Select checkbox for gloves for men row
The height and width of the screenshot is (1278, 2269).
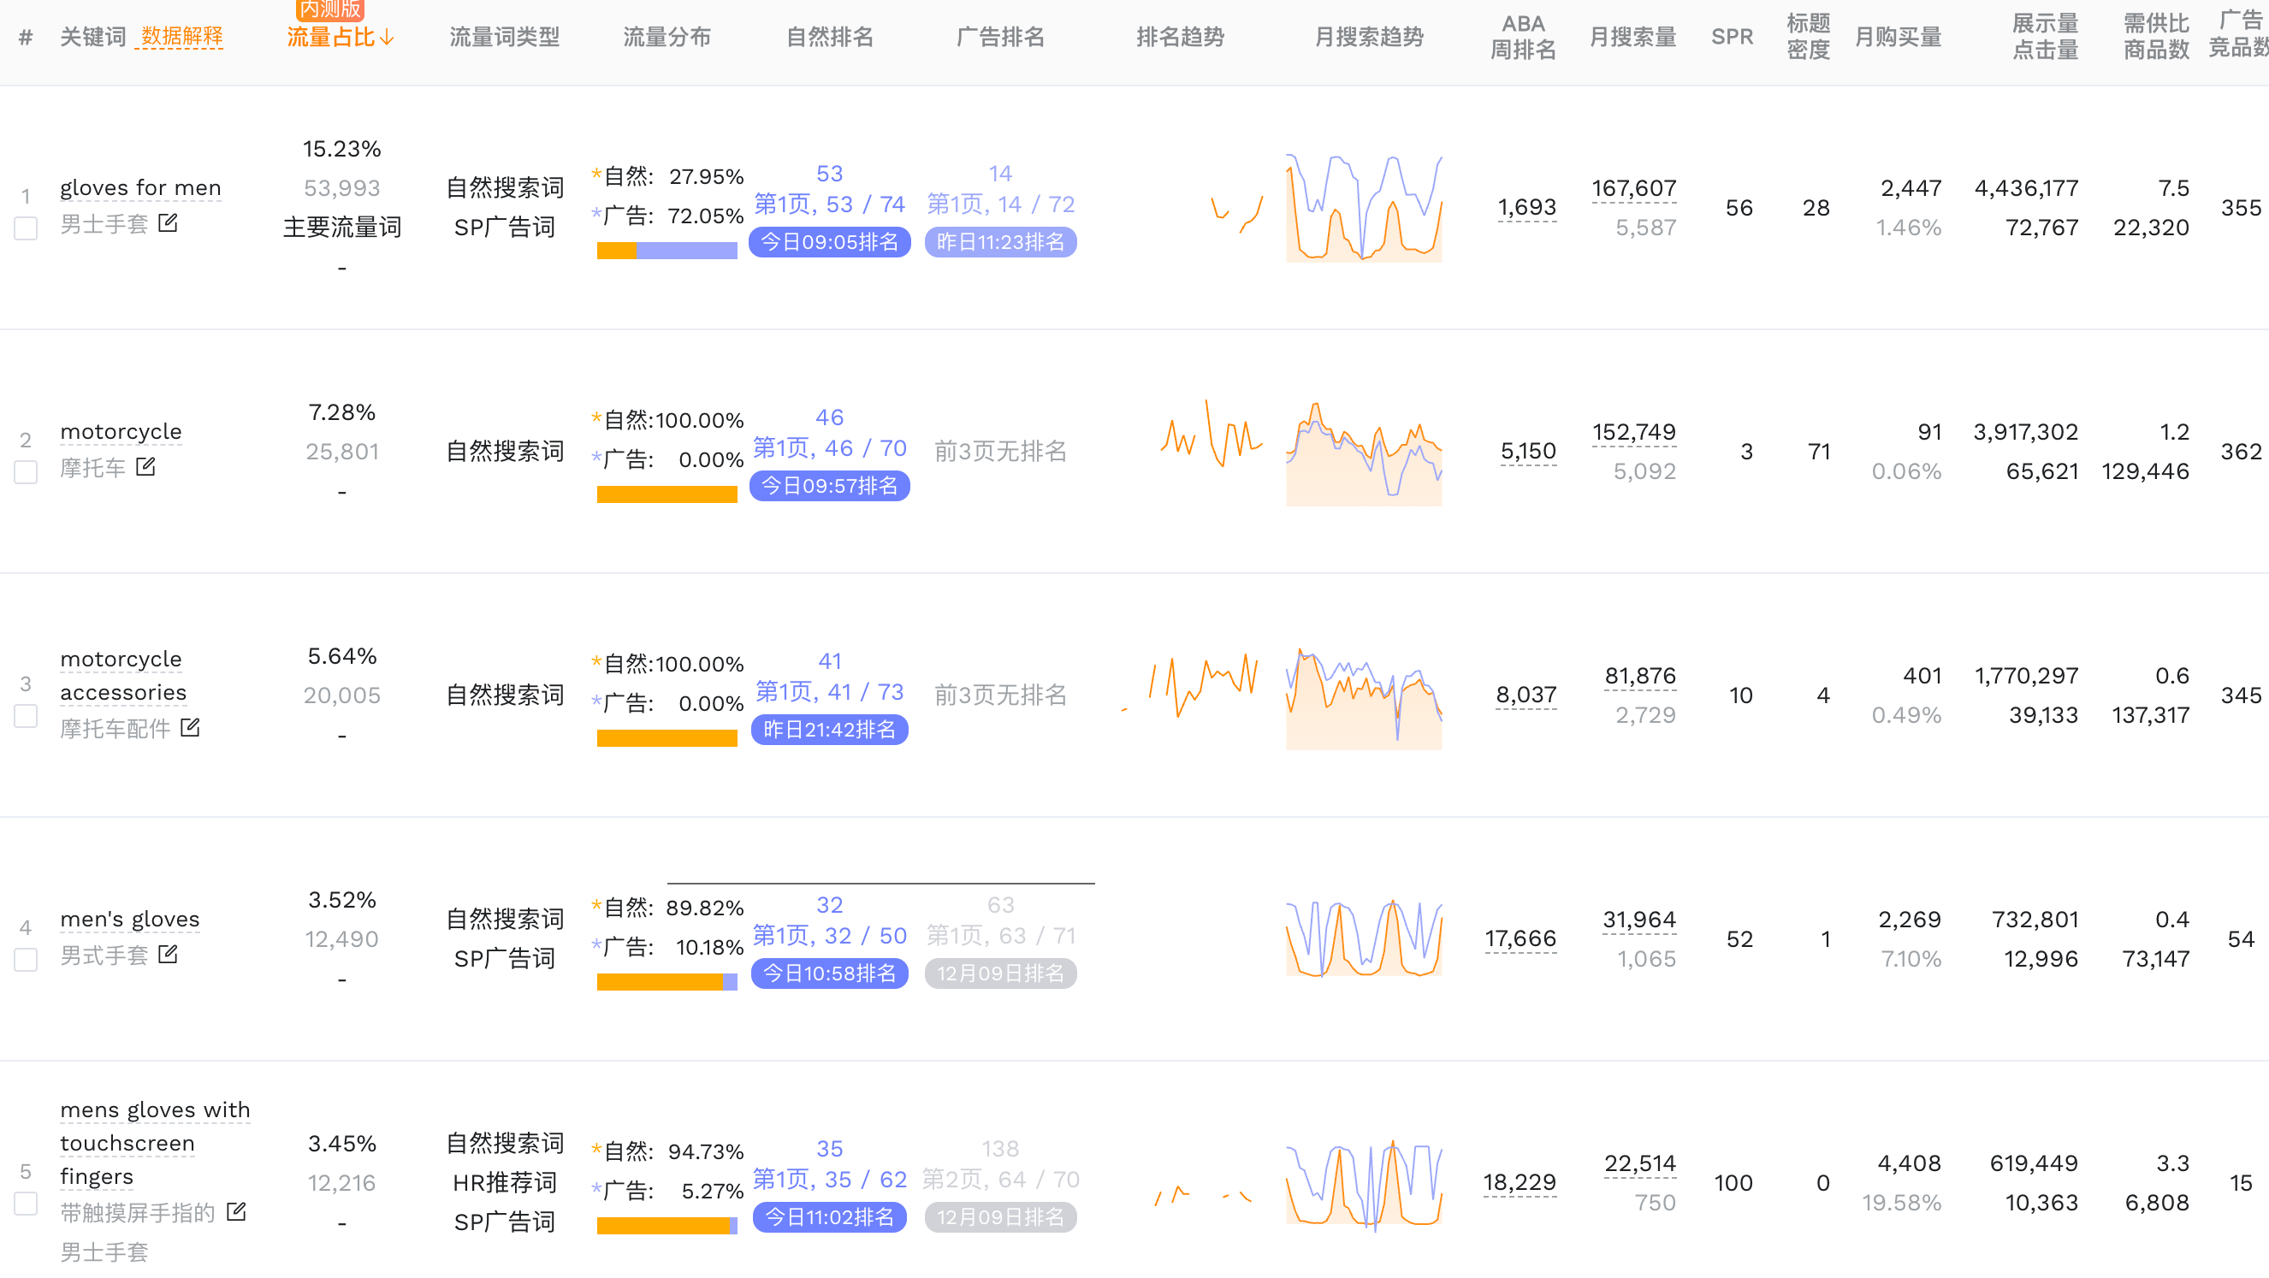26,229
